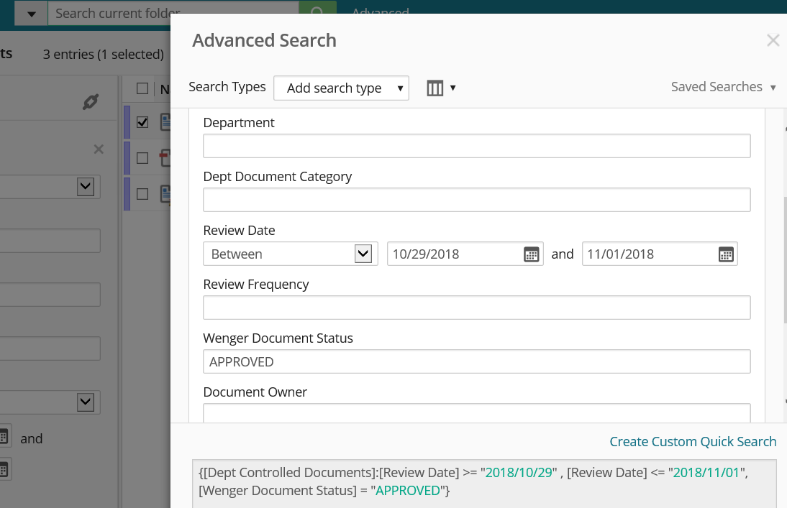This screenshot has width=787, height=508.
Task: Click the Wenger Document Status field
Action: tap(476, 361)
